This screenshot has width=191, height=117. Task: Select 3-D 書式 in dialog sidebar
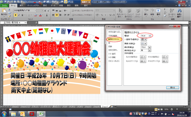pos(112,54)
